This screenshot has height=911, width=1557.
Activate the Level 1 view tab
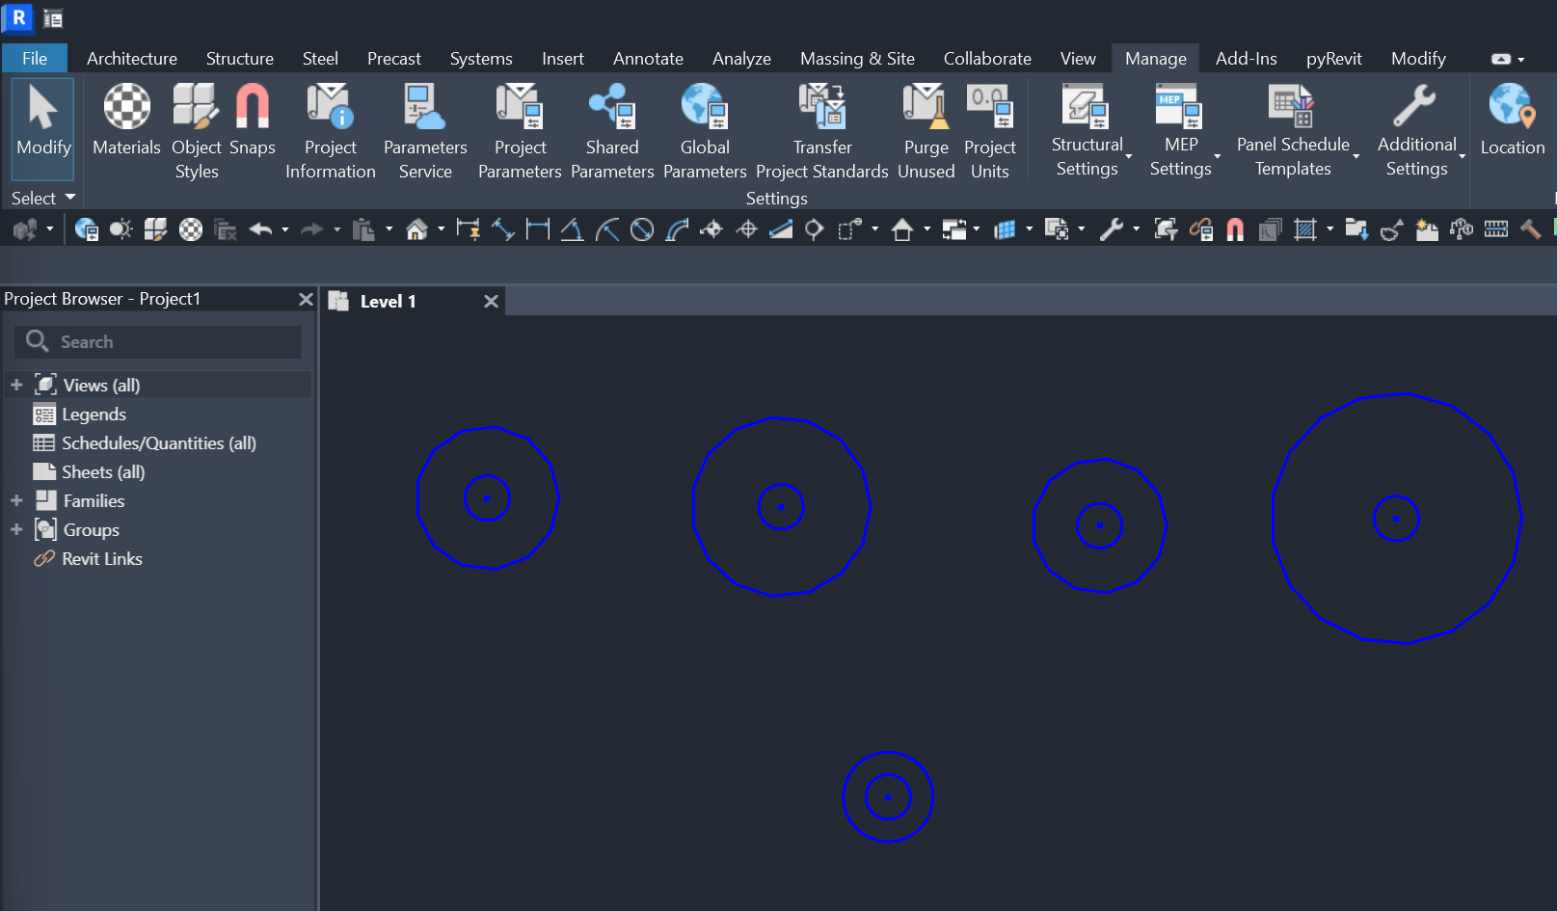[389, 302]
